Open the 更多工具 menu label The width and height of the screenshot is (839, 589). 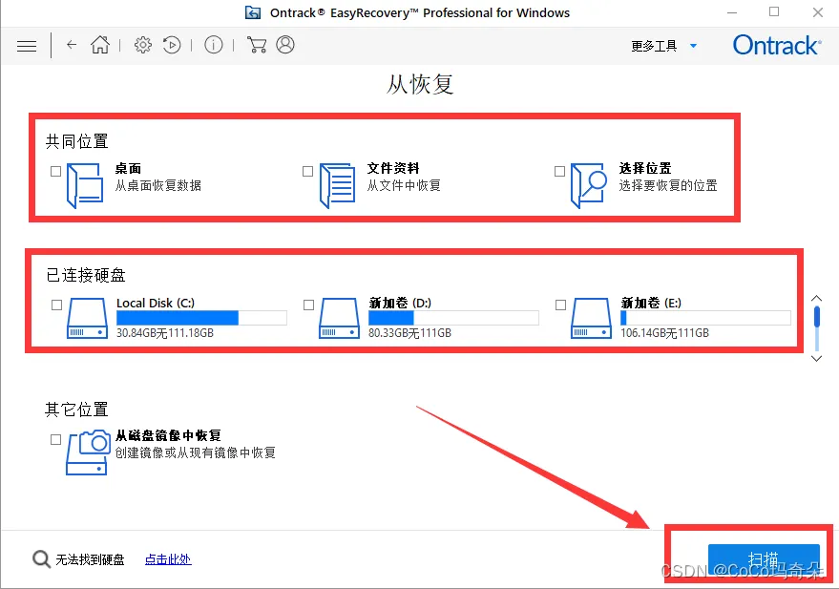[654, 46]
